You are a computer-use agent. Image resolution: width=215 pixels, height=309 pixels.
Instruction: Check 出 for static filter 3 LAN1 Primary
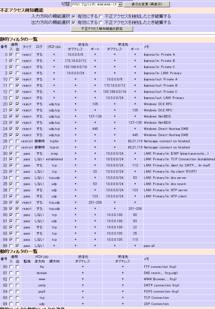pyautogui.click(x=17, y=73)
